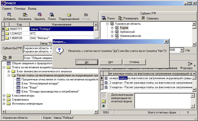Screen dimensions: 198x121
Task: Click the Добавить toolbar icon
Action: click(9, 15)
